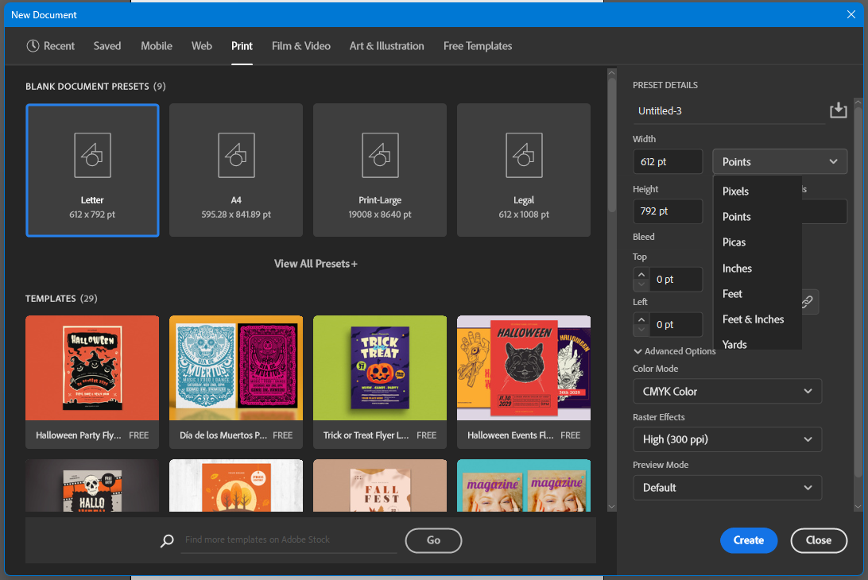Open the Color Mode dropdown
The width and height of the screenshot is (868, 580).
pyautogui.click(x=727, y=391)
